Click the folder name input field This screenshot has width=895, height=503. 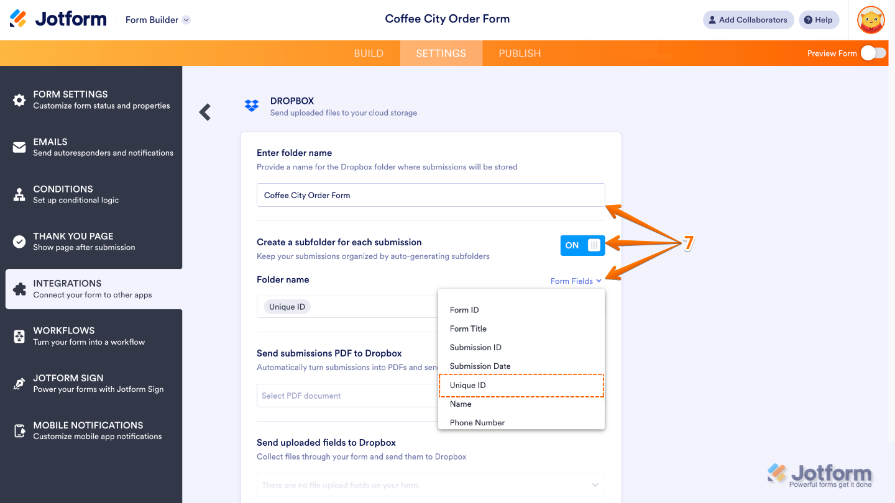tap(431, 194)
